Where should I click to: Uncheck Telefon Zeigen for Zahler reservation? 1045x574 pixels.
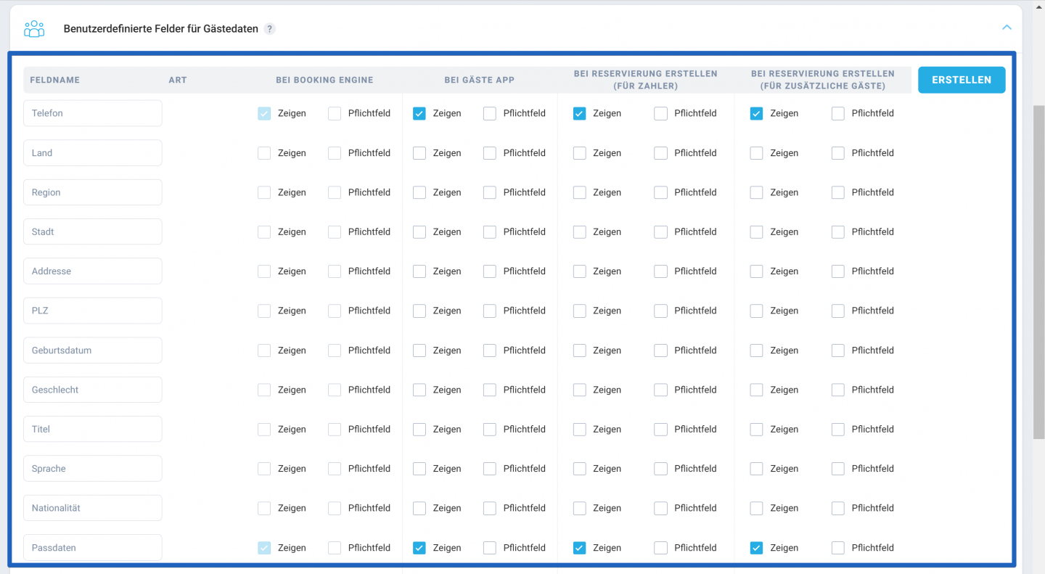click(579, 113)
